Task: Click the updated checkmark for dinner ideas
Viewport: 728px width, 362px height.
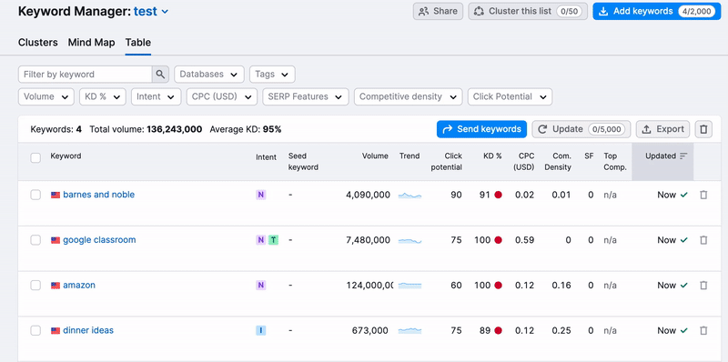Action: coord(683,330)
